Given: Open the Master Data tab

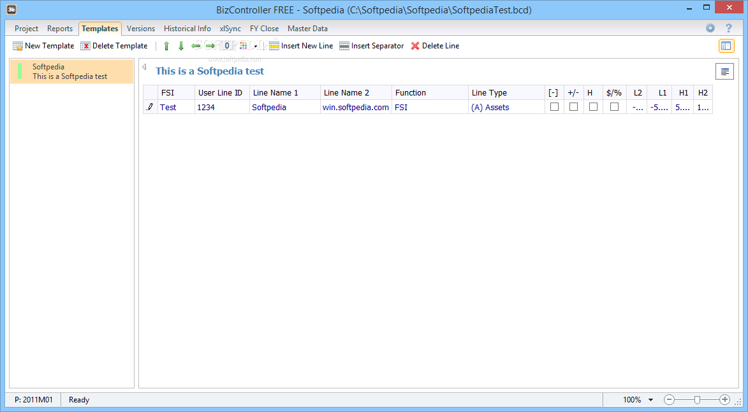Looking at the screenshot, I should [308, 29].
